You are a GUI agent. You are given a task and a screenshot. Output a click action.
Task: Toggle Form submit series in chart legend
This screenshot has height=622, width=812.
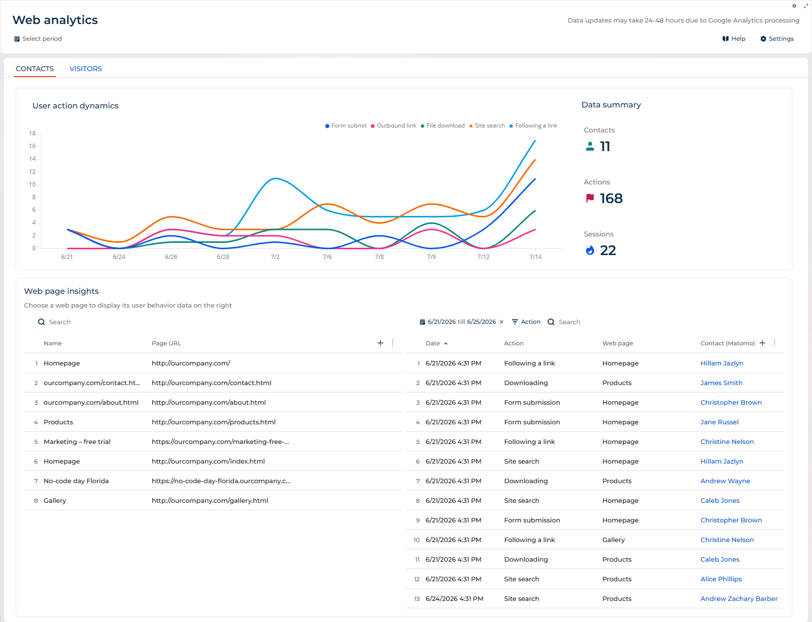[346, 126]
